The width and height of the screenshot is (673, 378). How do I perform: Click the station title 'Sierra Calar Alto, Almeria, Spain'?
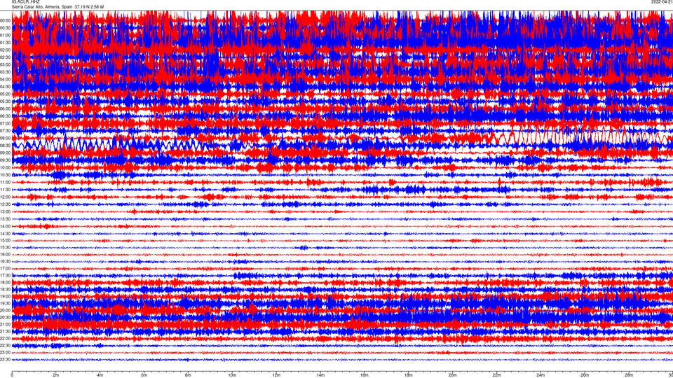pos(42,7)
